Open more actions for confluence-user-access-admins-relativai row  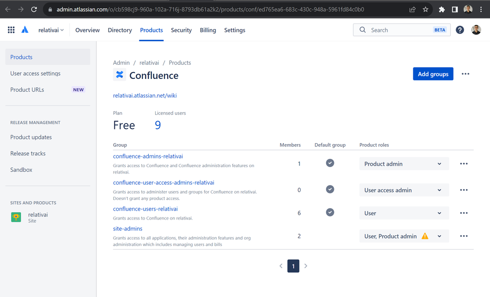pos(464,190)
